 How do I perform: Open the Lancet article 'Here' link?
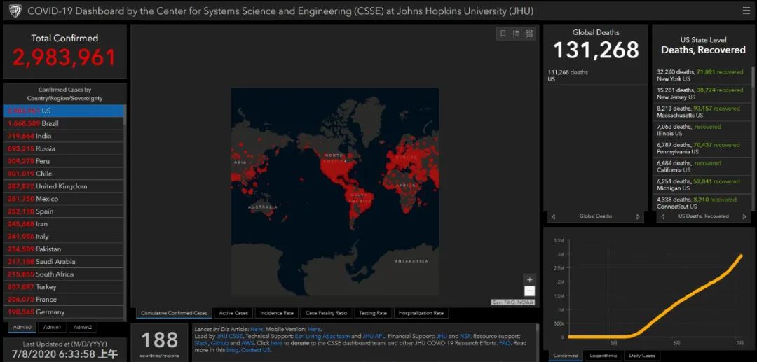pyautogui.click(x=256, y=328)
